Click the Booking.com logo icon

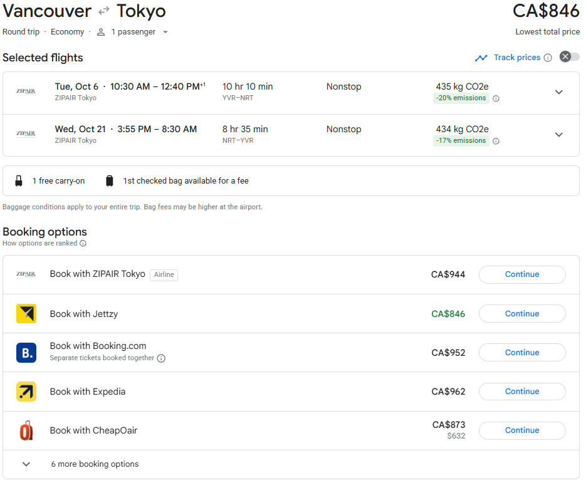26,353
